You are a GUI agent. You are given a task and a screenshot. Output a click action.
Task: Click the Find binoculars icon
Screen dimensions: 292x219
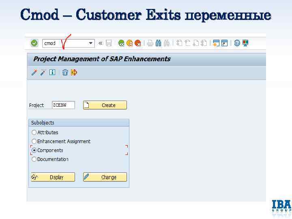click(x=158, y=43)
